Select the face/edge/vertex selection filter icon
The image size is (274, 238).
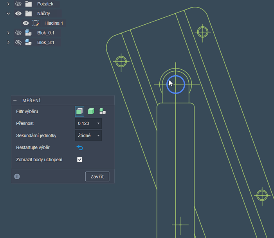79,112
